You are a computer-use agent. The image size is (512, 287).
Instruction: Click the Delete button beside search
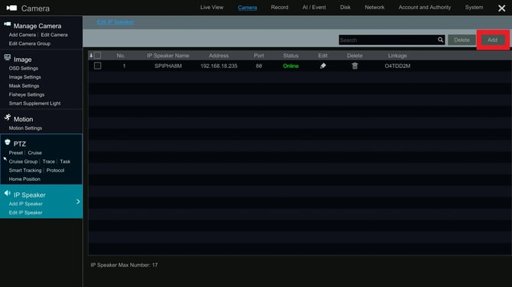point(462,40)
